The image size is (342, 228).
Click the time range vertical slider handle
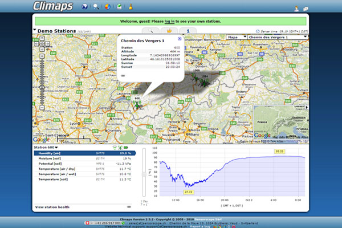(x=144, y=174)
